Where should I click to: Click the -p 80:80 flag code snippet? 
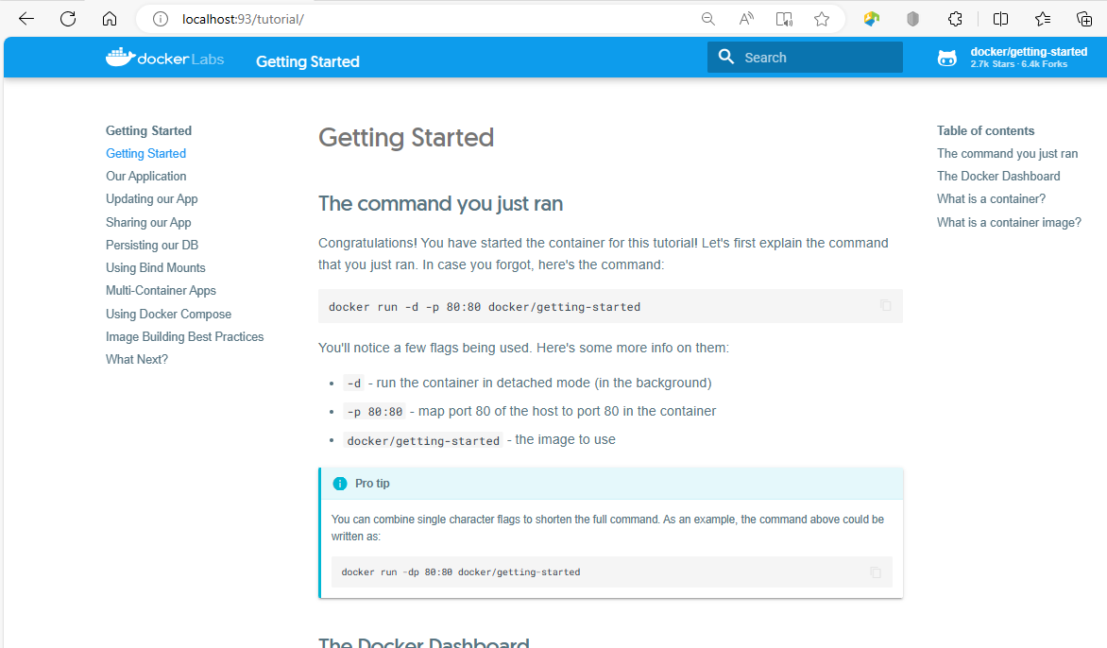(375, 412)
